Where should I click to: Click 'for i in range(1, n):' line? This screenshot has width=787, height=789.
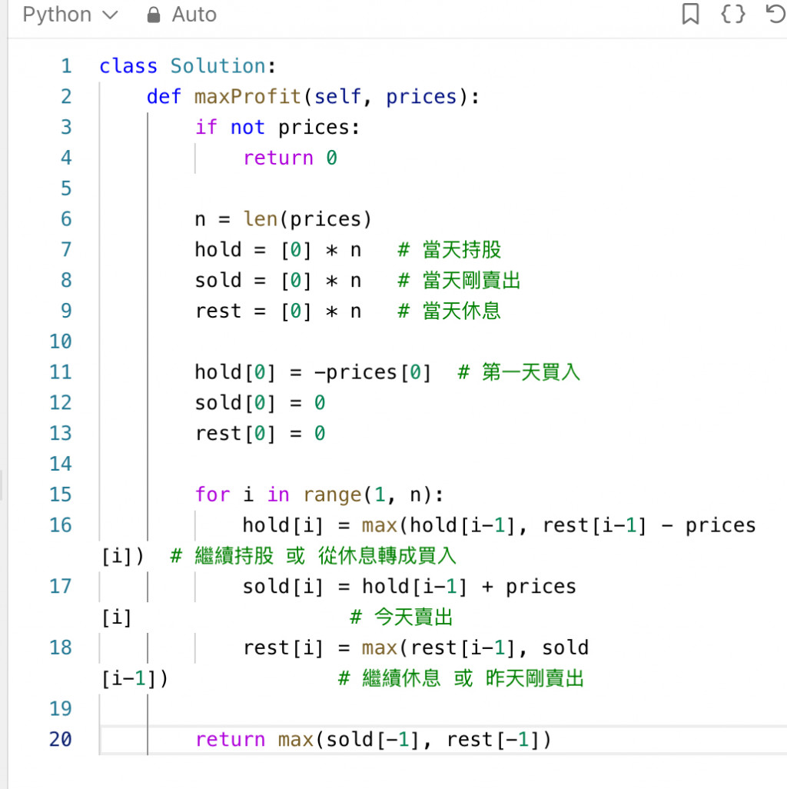[319, 494]
